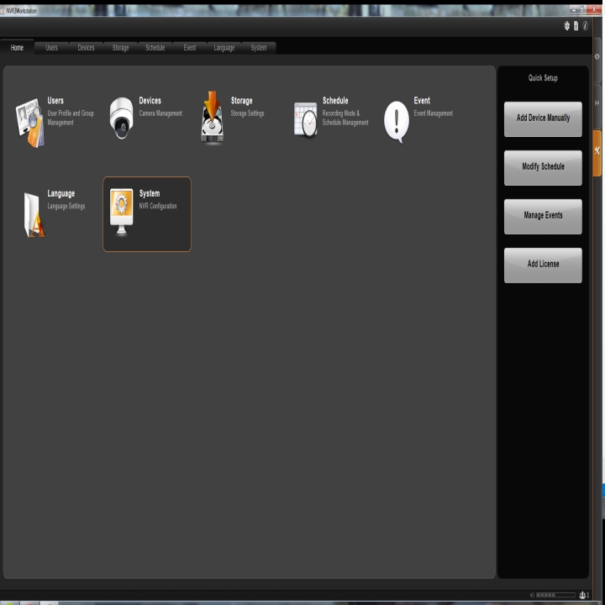Click the circular side tab on right edge
This screenshot has height=605, width=605.
coord(597,56)
